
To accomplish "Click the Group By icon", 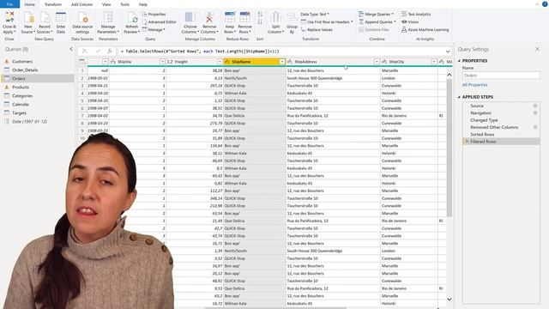I will tap(292, 17).
